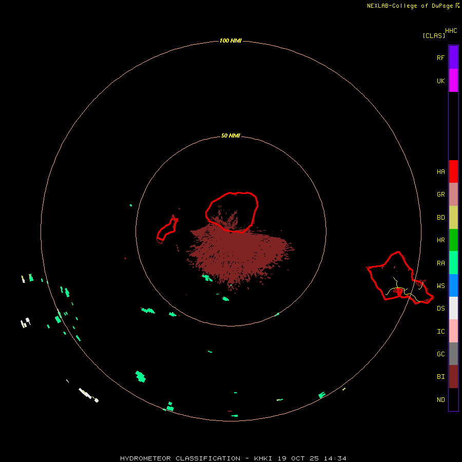Viewport: 462px width, 462px height.
Task: Click the large red outlined island near center
Action: point(232,212)
